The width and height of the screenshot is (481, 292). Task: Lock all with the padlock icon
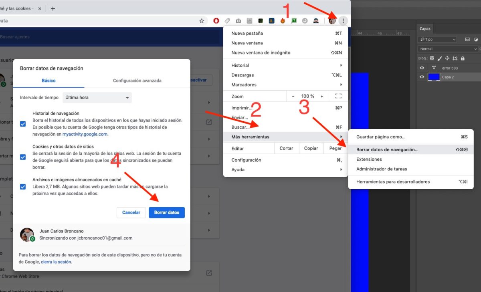point(463,58)
